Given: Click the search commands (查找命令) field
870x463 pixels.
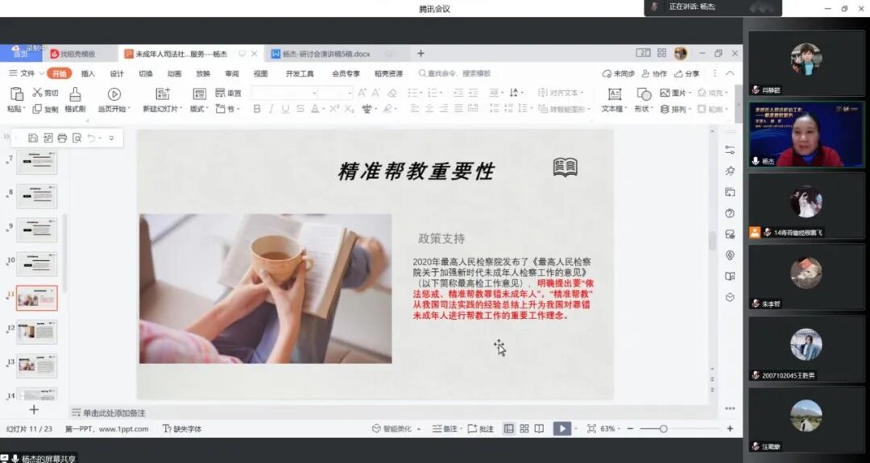Looking at the screenshot, I should pyautogui.click(x=454, y=73).
